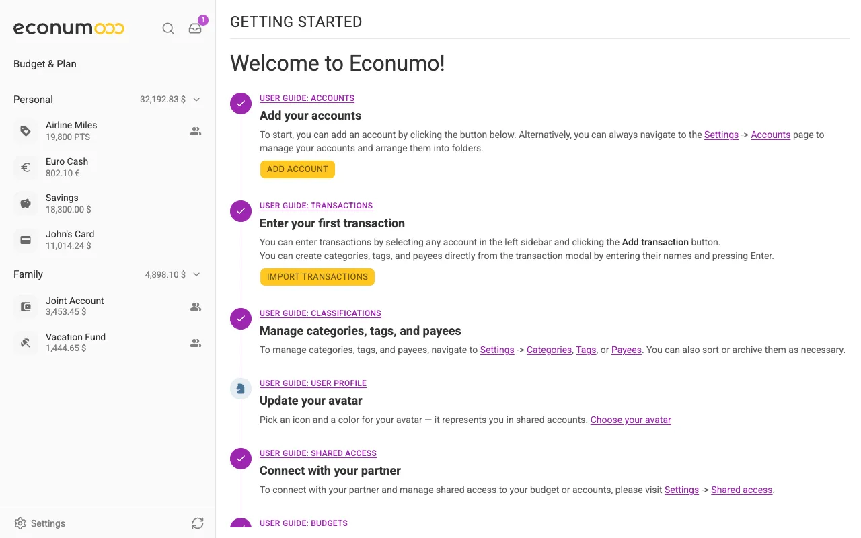Open the search magnifier icon
Screen dimensions: 861x538
[168, 28]
